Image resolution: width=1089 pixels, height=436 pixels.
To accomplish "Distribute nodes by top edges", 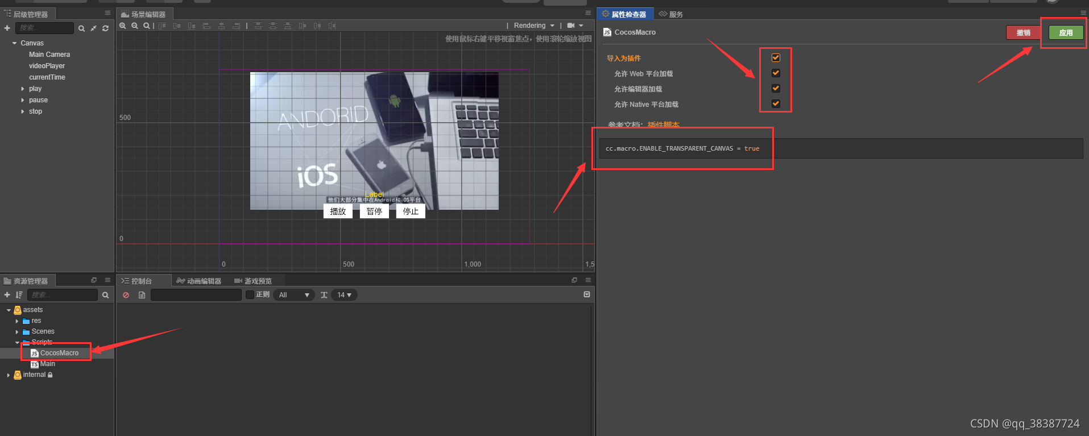I will (x=258, y=26).
